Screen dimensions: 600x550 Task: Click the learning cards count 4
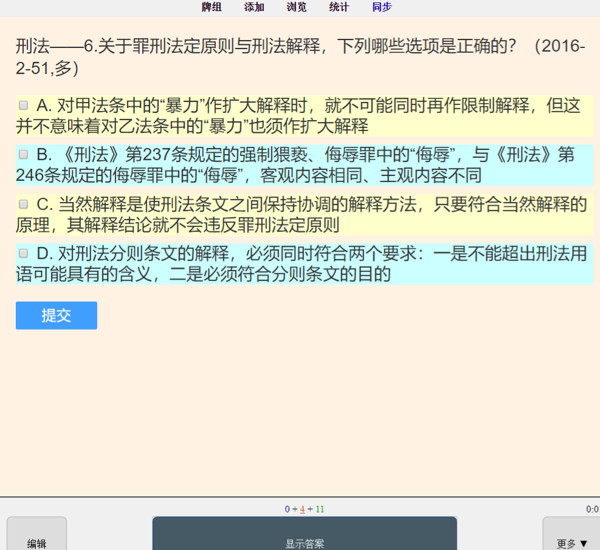pyautogui.click(x=302, y=509)
